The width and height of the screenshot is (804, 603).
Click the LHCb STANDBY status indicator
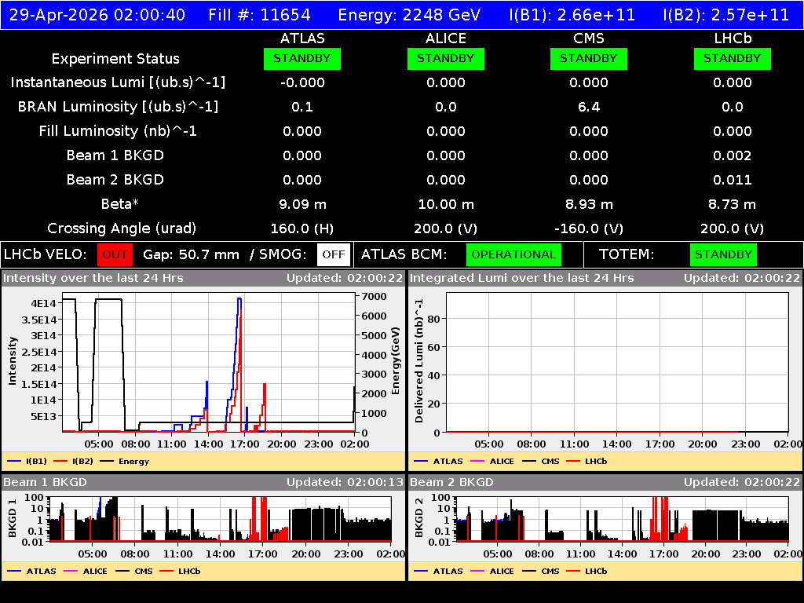(733, 58)
